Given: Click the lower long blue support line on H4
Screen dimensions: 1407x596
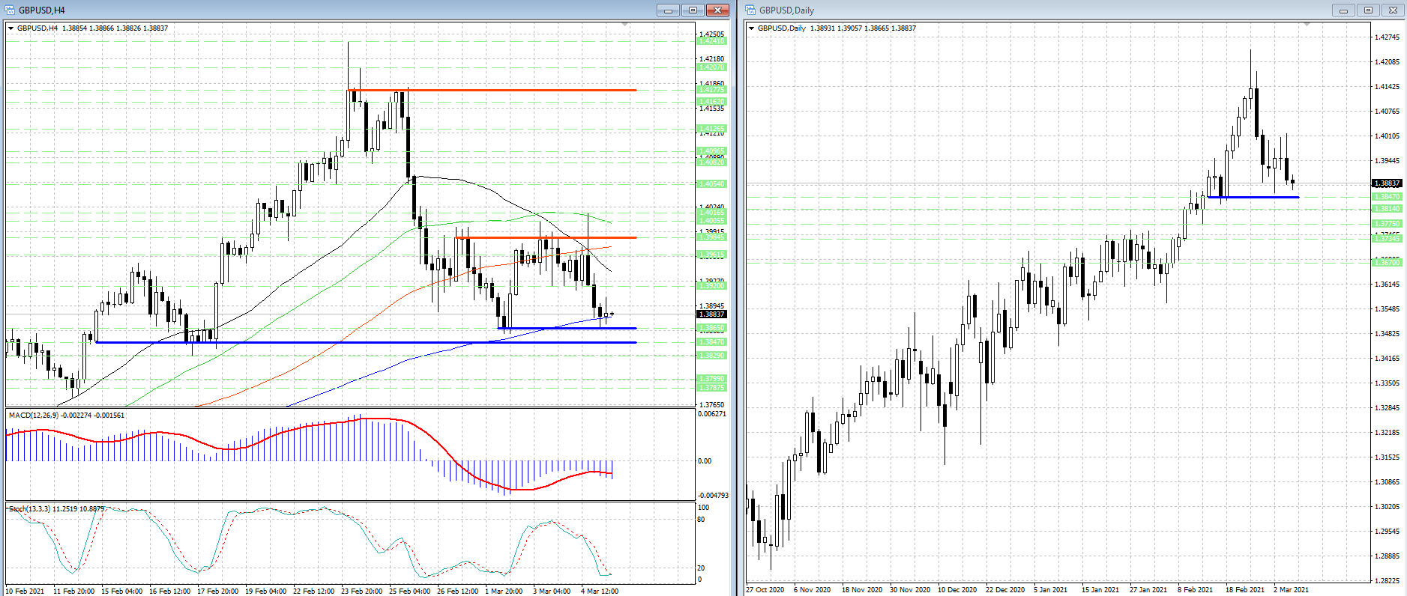Looking at the screenshot, I should [x=366, y=342].
